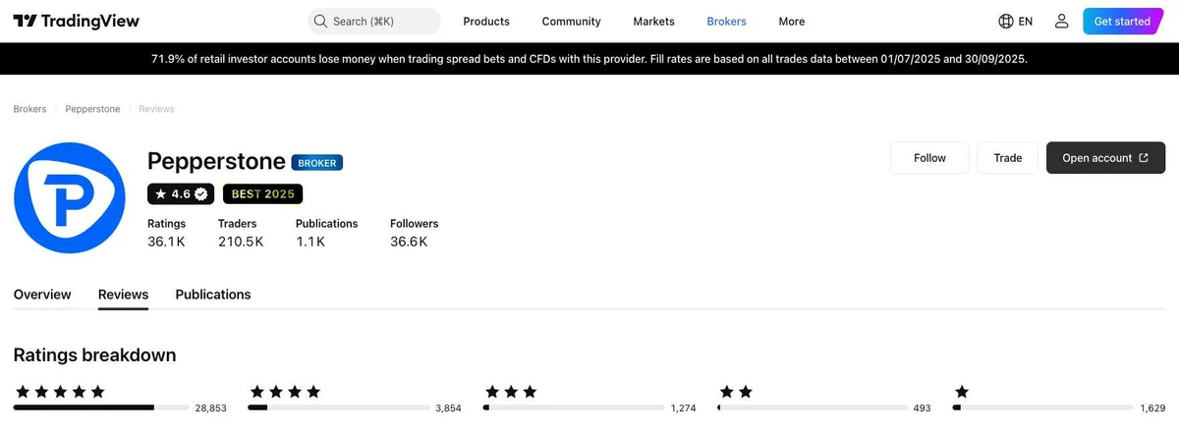
Task: Click the 1,274 three-star count
Action: click(683, 407)
